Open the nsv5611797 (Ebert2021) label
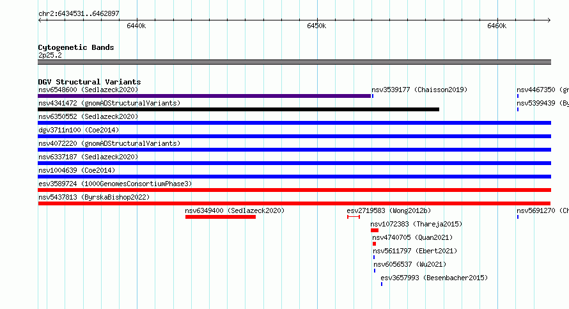This screenshot has width=569, height=309. (x=415, y=251)
